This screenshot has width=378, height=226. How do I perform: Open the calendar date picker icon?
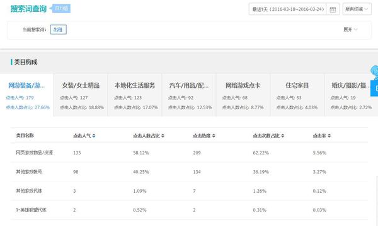coord(333,9)
